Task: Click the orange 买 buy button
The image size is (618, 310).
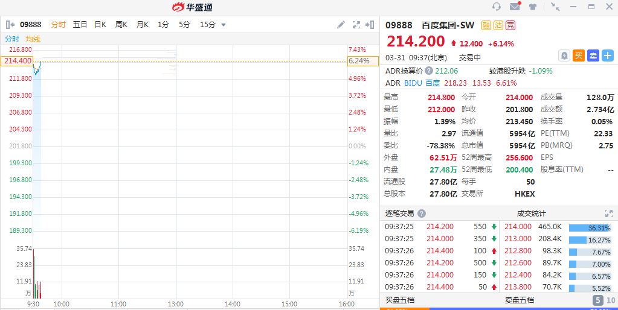Action: tap(578, 55)
